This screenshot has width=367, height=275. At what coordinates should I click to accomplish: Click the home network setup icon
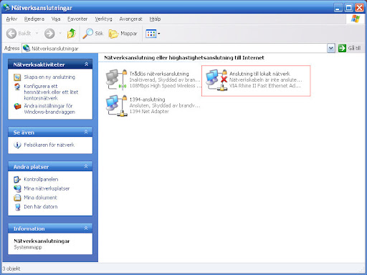click(x=17, y=87)
